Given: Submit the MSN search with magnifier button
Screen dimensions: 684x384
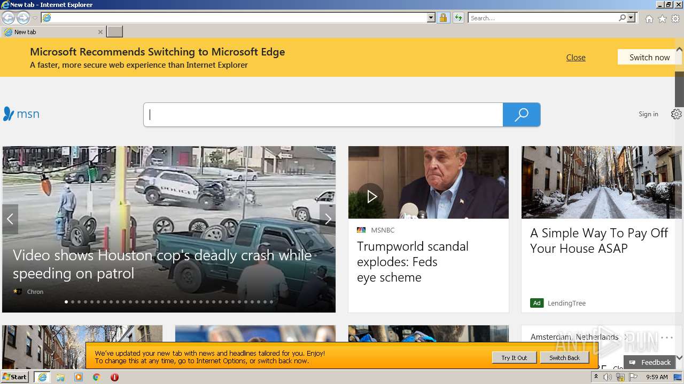Looking at the screenshot, I should point(522,115).
